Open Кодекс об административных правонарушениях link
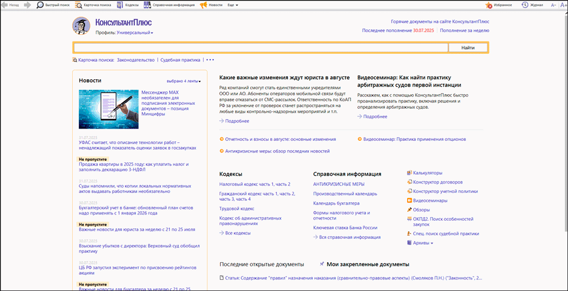 pos(250,221)
